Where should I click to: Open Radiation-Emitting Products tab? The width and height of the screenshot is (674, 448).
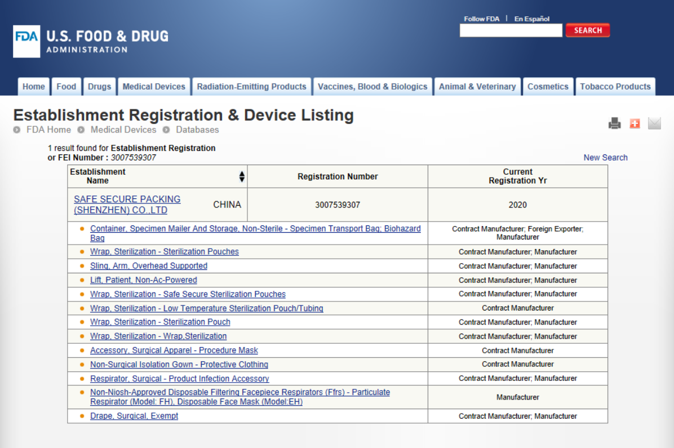point(251,86)
